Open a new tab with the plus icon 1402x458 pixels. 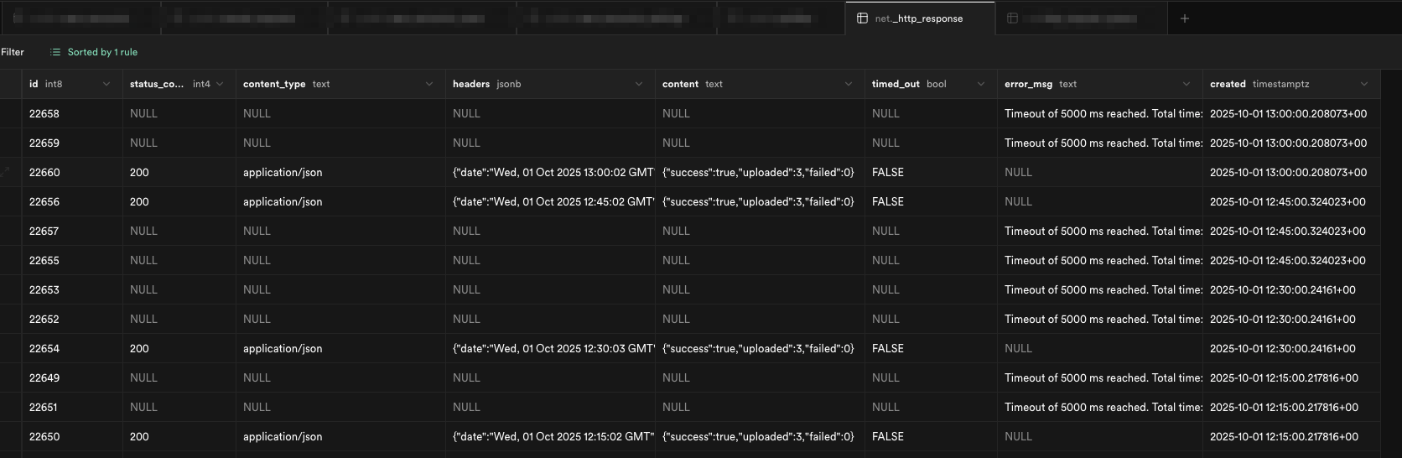[x=1184, y=18]
